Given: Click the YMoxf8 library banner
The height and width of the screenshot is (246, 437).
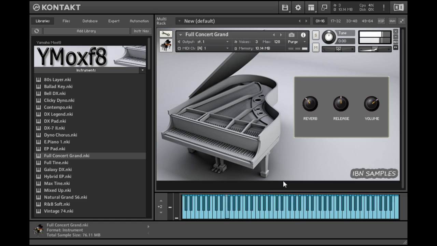Looking at the screenshot, I should pos(90,56).
